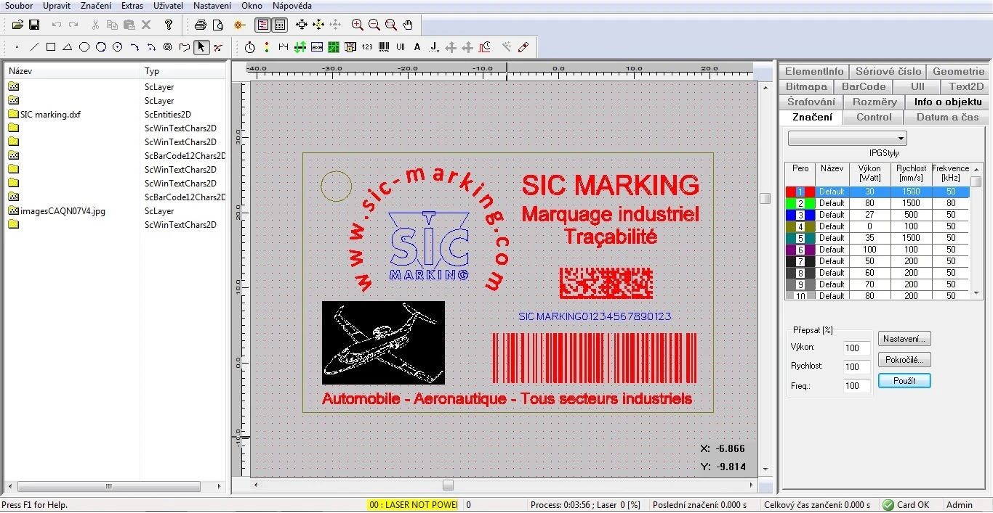Open help with the question mark icon
Viewport: 993px width, 513px height.
click(169, 25)
